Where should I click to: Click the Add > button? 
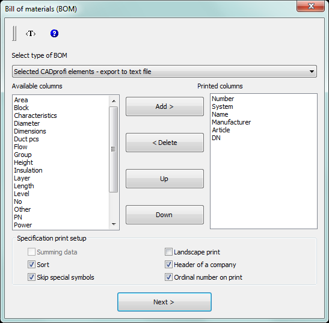pyautogui.click(x=165, y=106)
